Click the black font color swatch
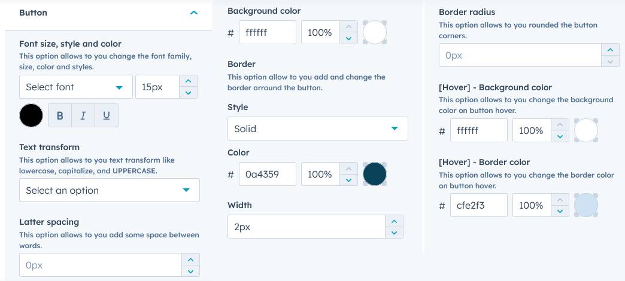The height and width of the screenshot is (281, 625). pos(31,115)
